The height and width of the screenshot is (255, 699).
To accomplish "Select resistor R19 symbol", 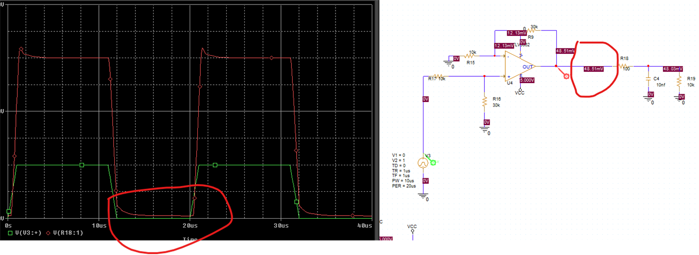I will (x=679, y=82).
